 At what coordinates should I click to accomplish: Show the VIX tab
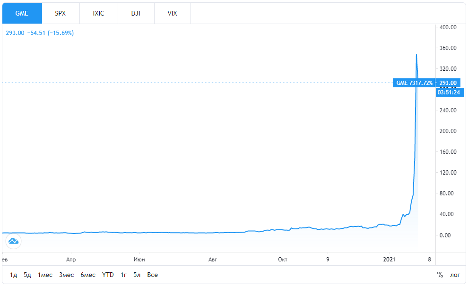173,13
